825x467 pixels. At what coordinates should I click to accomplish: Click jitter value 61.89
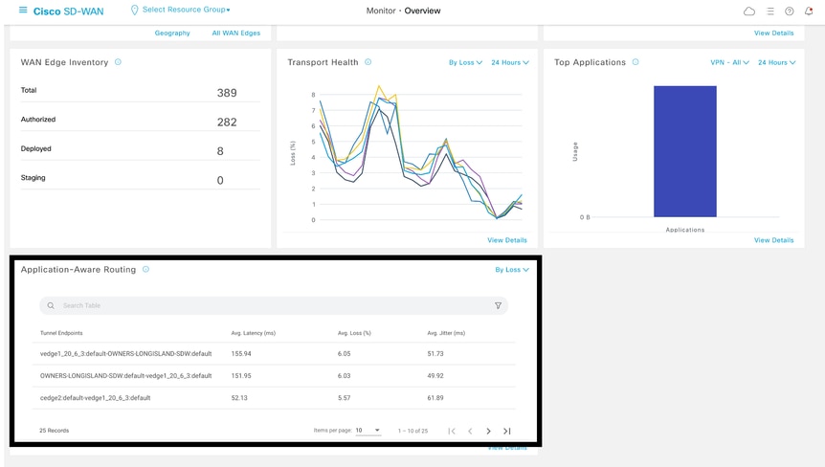tap(435, 398)
